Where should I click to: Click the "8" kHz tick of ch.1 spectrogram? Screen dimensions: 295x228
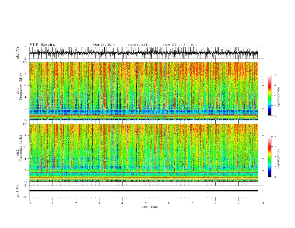click(26, 74)
